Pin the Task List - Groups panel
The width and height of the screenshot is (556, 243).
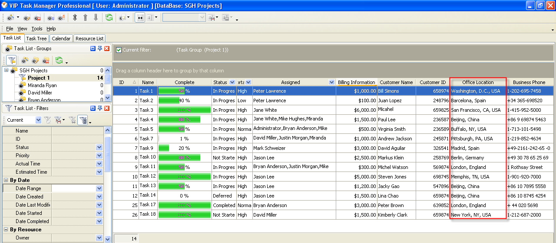coord(99,49)
